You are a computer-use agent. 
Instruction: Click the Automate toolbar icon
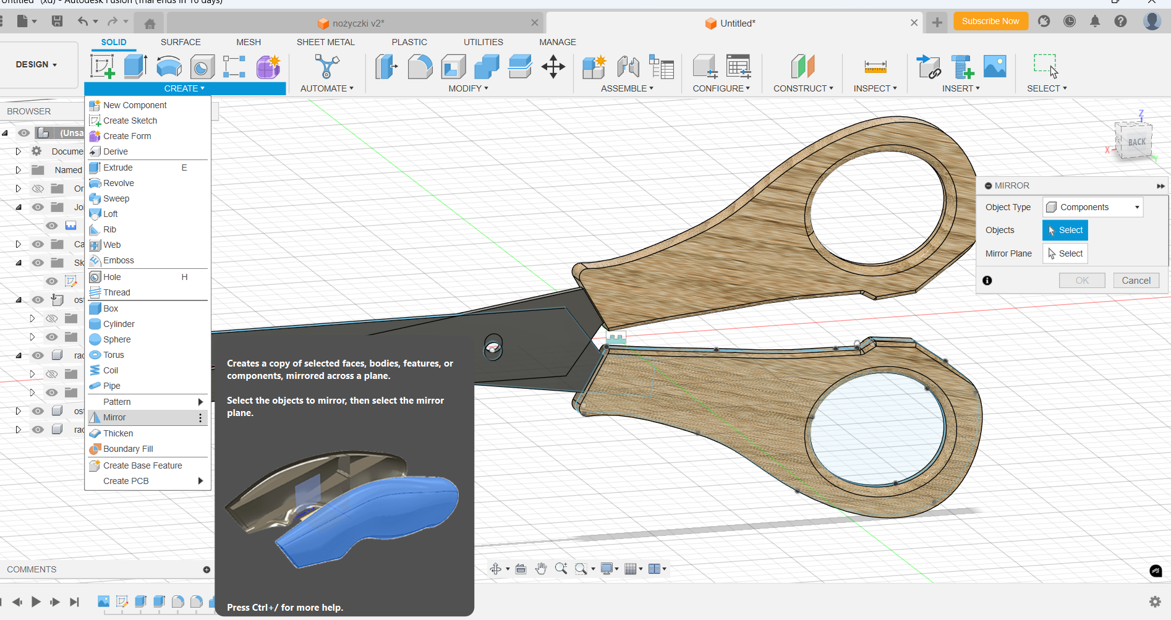click(x=327, y=67)
